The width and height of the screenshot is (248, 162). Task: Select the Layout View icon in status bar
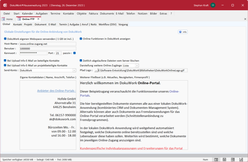click(232, 159)
